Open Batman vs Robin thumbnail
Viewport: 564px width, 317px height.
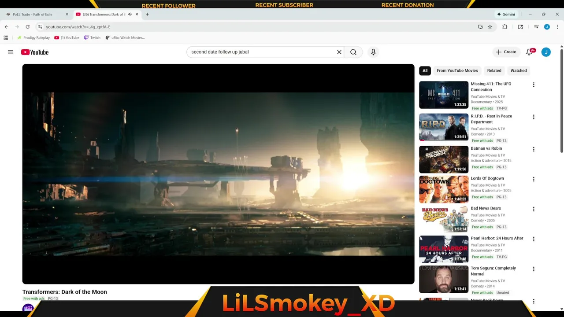tap(444, 159)
